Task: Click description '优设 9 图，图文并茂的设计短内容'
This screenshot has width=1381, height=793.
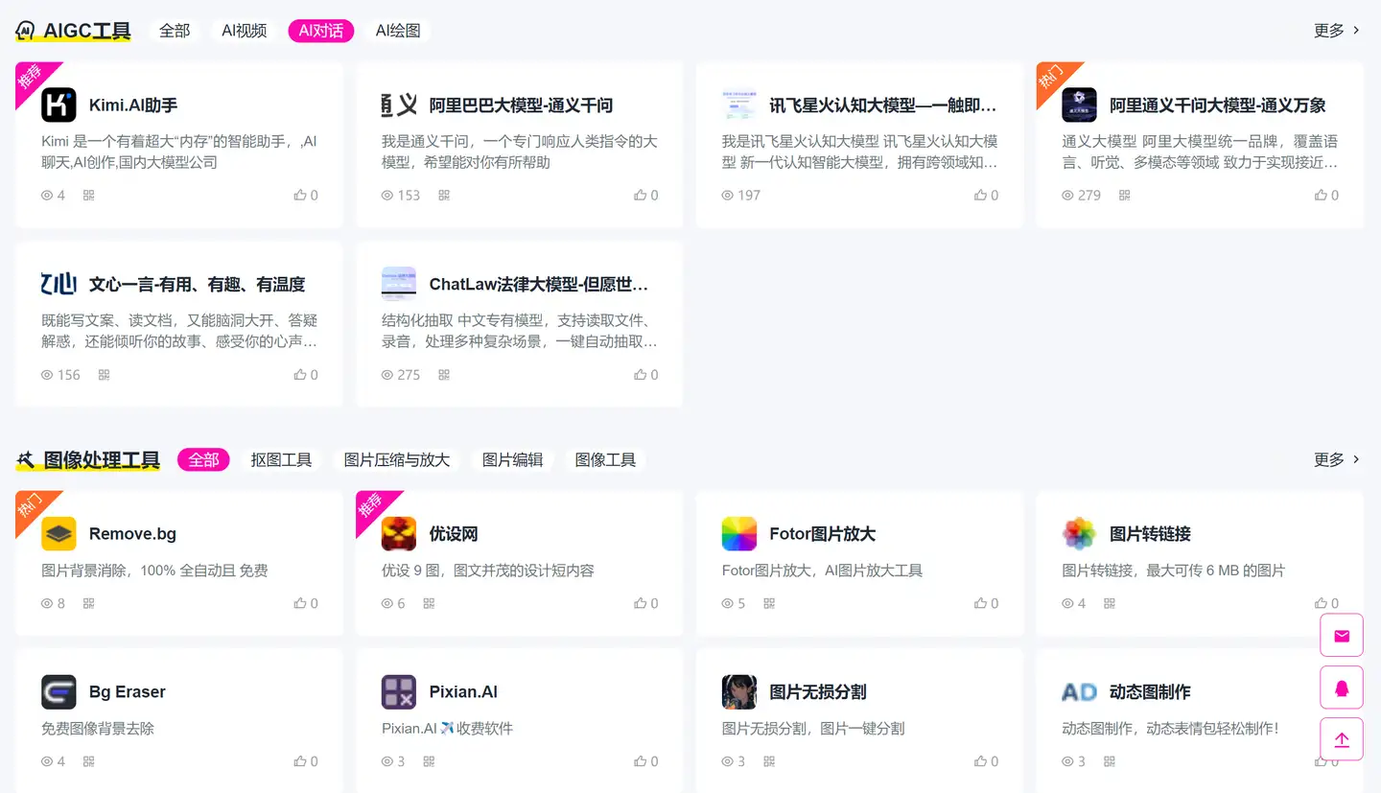Action: coord(488,571)
